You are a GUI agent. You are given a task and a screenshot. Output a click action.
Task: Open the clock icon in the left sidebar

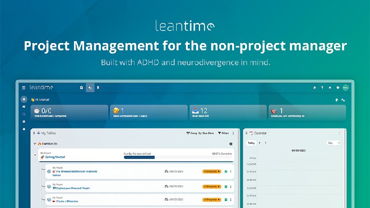click(24, 122)
